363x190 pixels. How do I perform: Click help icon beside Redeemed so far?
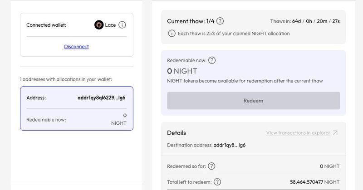click(x=211, y=166)
